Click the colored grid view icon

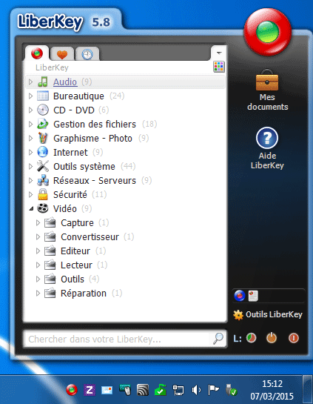pyautogui.click(x=218, y=67)
